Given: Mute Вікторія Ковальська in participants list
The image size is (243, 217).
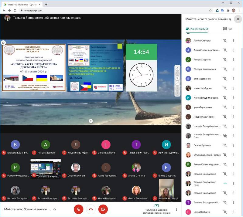Looking at the screenshot, I should point(225,69).
